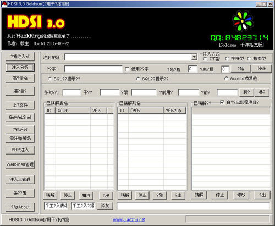
Task: Click 猜解 under the column-names list
Action: point(125,195)
